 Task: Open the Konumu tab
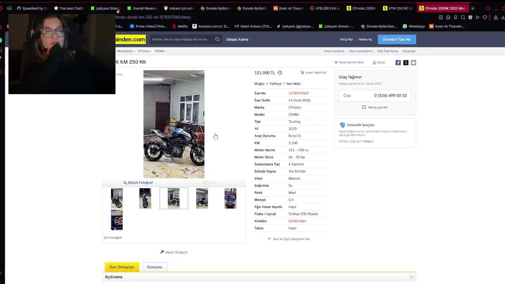click(x=154, y=267)
